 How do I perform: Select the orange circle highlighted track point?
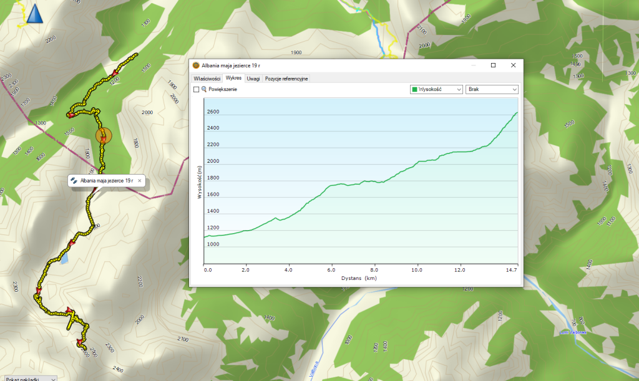(x=103, y=135)
